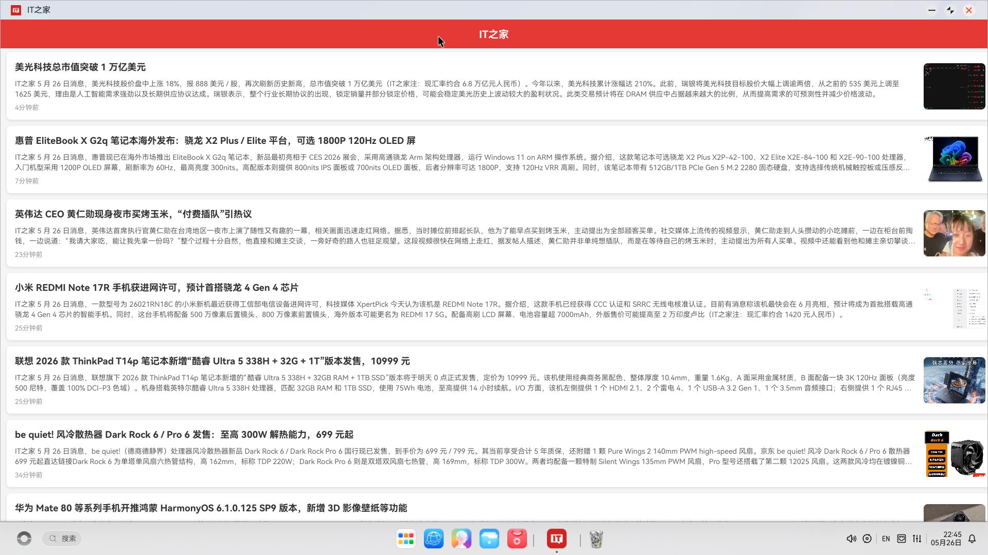988x555 pixels.
Task: Open the 联想 ThinkPad T14p headline
Action: 213,361
